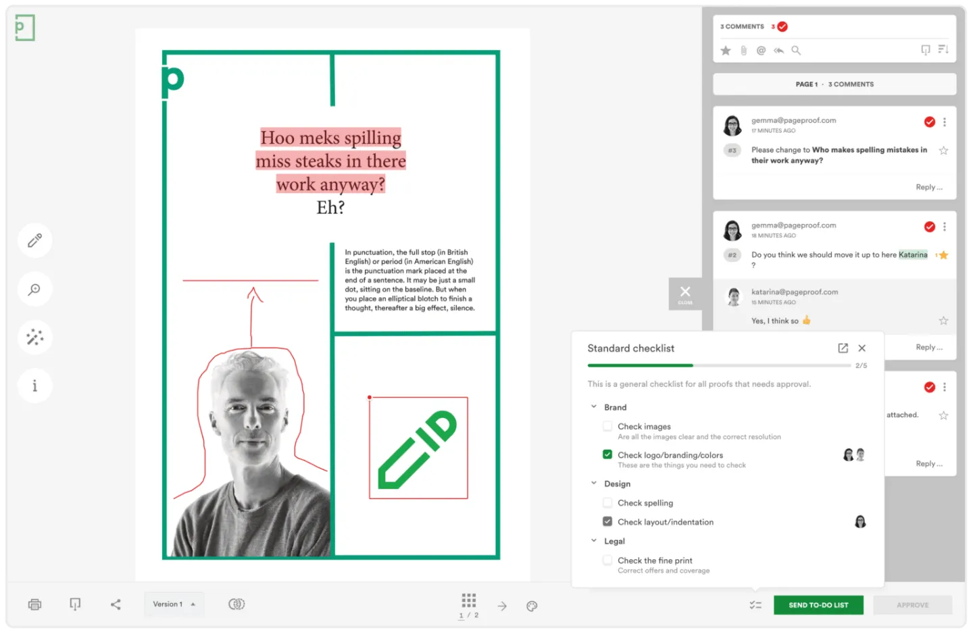Screen dimensions: 973x632
Task: Check 'Check the fine print' checkbox
Action: (607, 560)
